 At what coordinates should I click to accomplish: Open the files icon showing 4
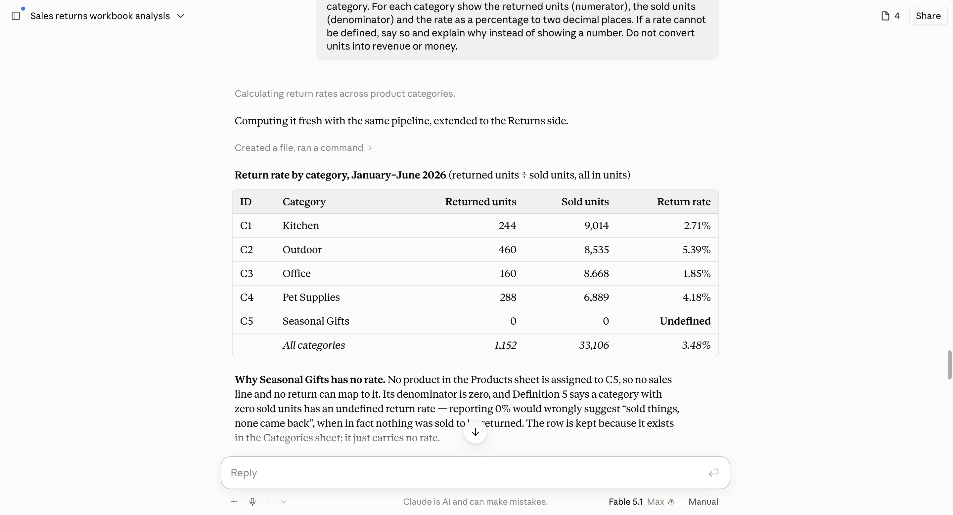(x=890, y=16)
